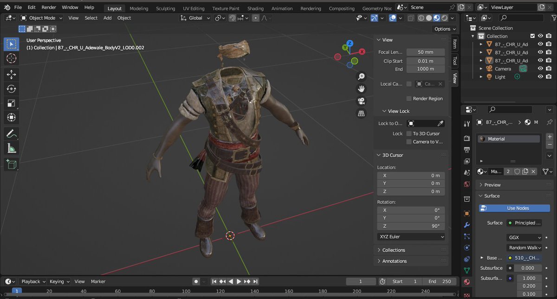Click the Z axis of the viewport gizmo
557x299 pixels.
point(350,44)
